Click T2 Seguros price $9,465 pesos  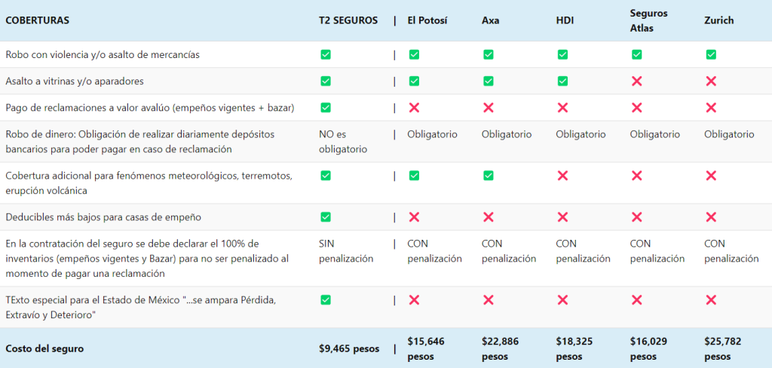click(349, 348)
